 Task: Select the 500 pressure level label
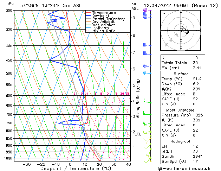point(10,73)
